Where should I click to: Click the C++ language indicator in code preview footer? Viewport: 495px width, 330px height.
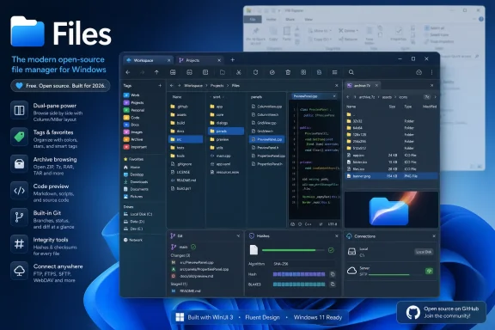309,224
